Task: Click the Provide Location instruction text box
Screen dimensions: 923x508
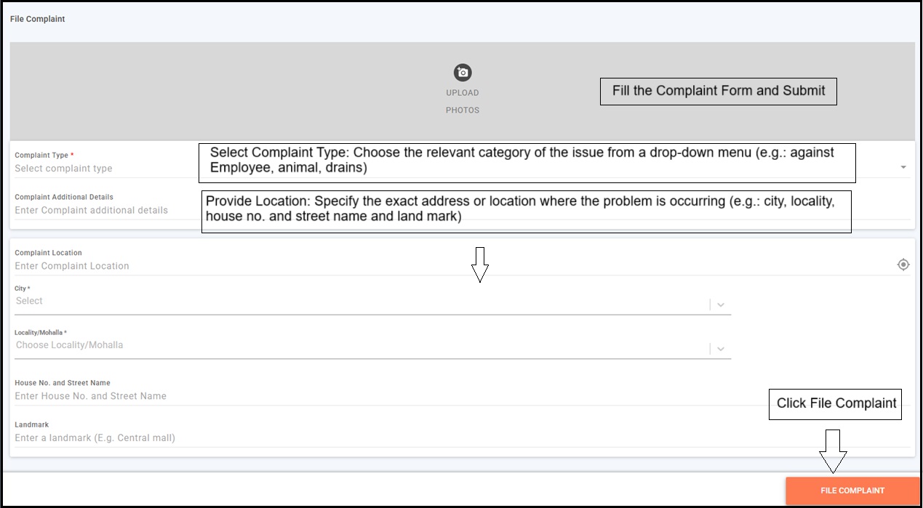Action: click(525, 211)
